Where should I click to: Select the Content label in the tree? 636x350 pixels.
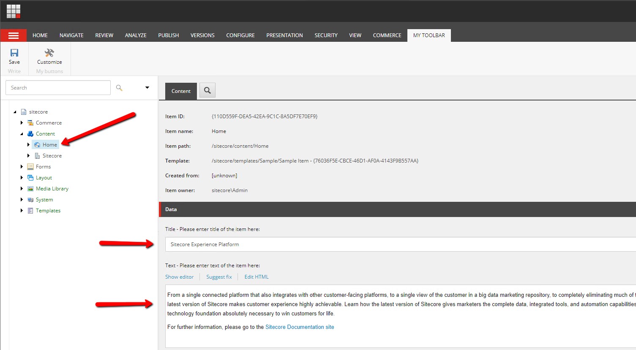pos(45,134)
